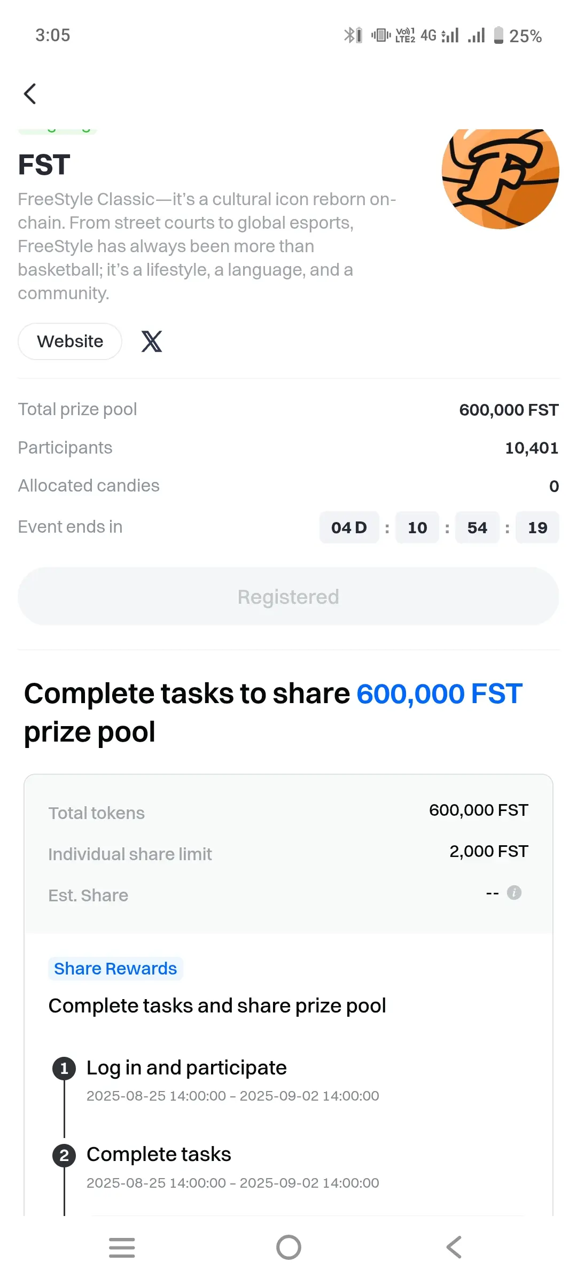This screenshot has width=577, height=1278.
Task: Tap the Bluetooth status icon
Action: pos(353,36)
